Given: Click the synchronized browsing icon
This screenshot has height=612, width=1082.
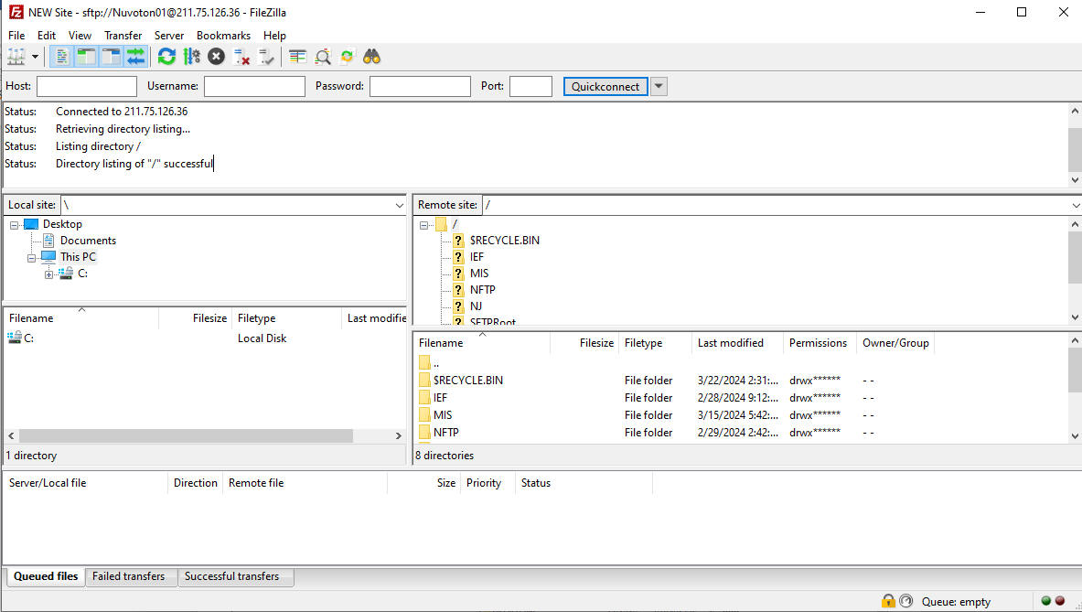Looking at the screenshot, I should (x=347, y=57).
